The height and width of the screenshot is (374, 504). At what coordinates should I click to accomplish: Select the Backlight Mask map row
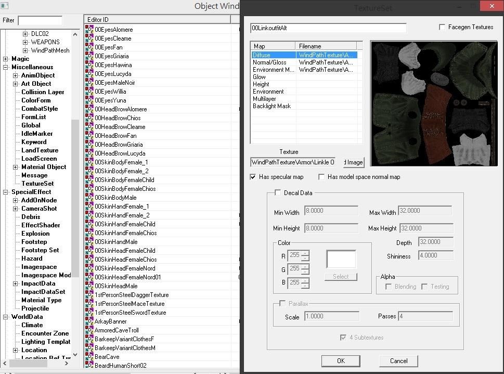[x=304, y=106]
